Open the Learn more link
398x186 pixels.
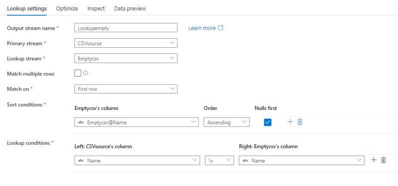click(202, 28)
